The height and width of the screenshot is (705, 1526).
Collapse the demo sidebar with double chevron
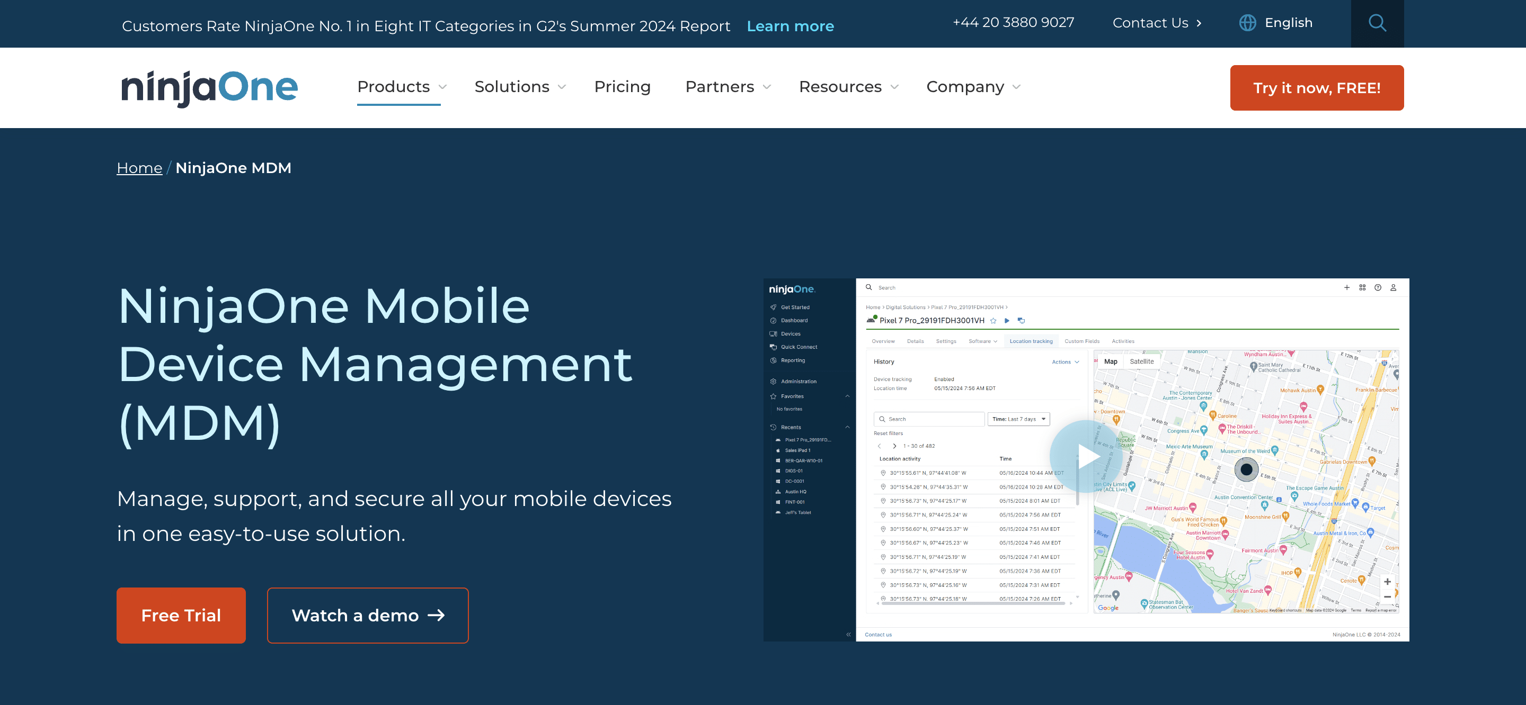pos(848,634)
